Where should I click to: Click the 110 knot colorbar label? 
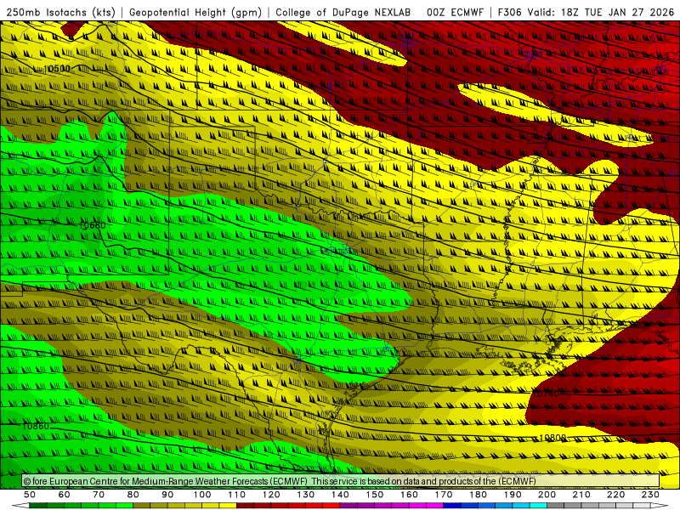pyautogui.click(x=237, y=495)
